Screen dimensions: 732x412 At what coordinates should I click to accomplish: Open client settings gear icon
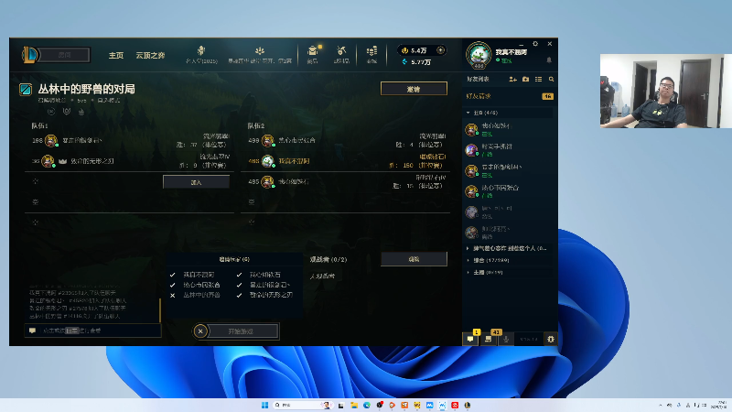point(535,43)
